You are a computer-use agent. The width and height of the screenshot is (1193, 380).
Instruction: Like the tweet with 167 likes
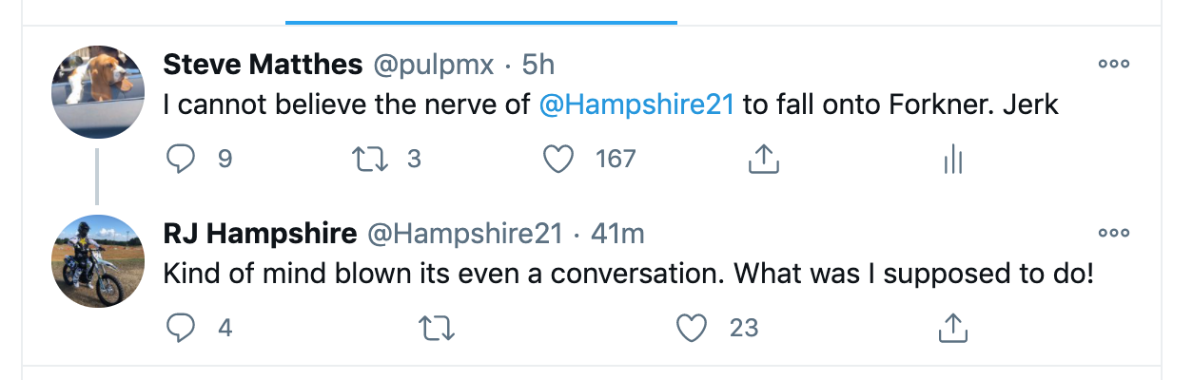[x=558, y=160]
